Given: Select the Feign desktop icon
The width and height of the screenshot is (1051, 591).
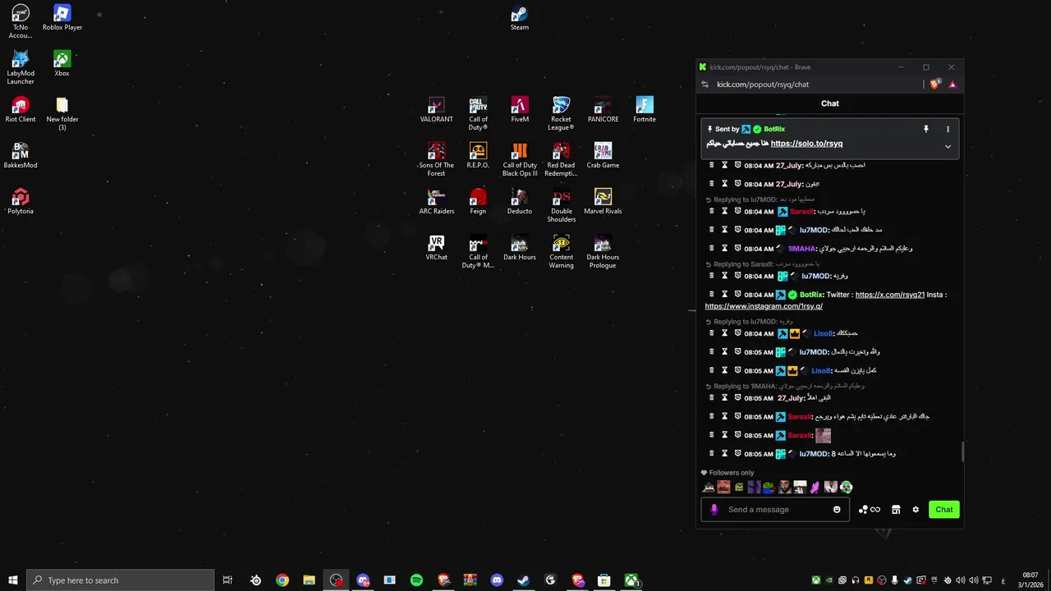Looking at the screenshot, I should 478,202.
